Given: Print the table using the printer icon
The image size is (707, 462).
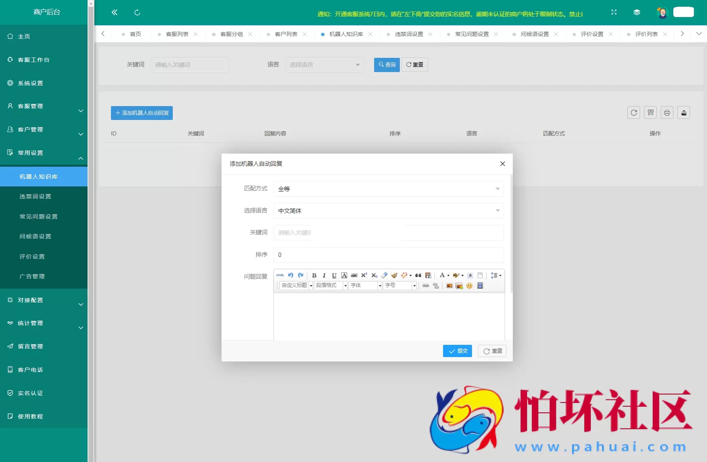Looking at the screenshot, I should tap(667, 113).
